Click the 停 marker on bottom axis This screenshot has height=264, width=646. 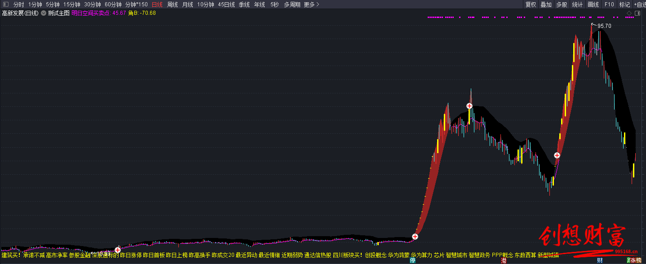(x=413, y=260)
